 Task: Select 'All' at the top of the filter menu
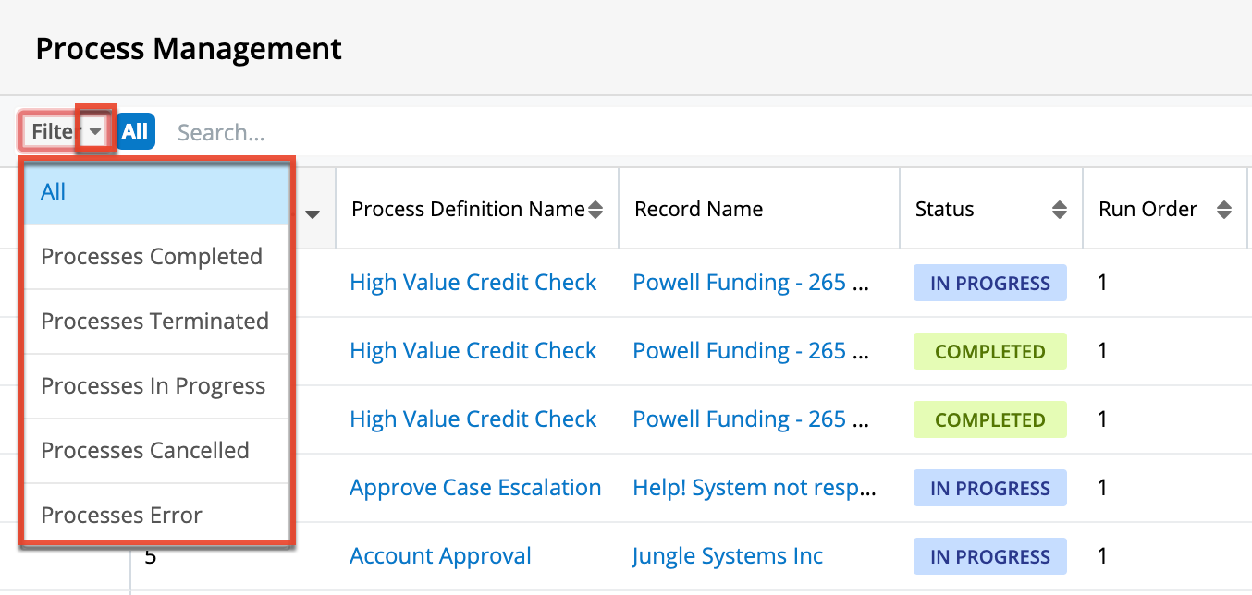(x=53, y=191)
